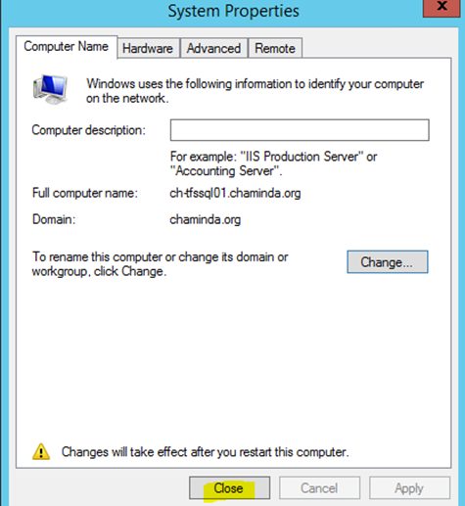Click the yellow warning triangle icon
This screenshot has height=506, width=465.
[41, 452]
